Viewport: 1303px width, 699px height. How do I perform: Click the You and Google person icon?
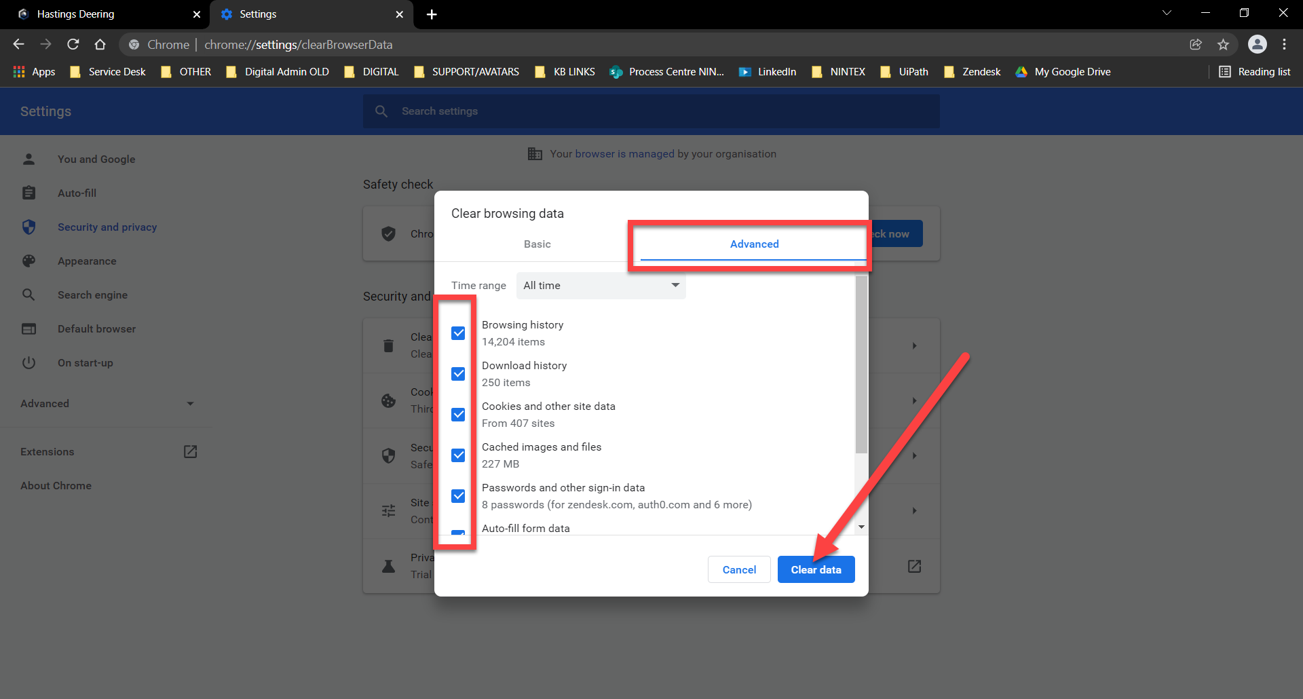[29, 159]
